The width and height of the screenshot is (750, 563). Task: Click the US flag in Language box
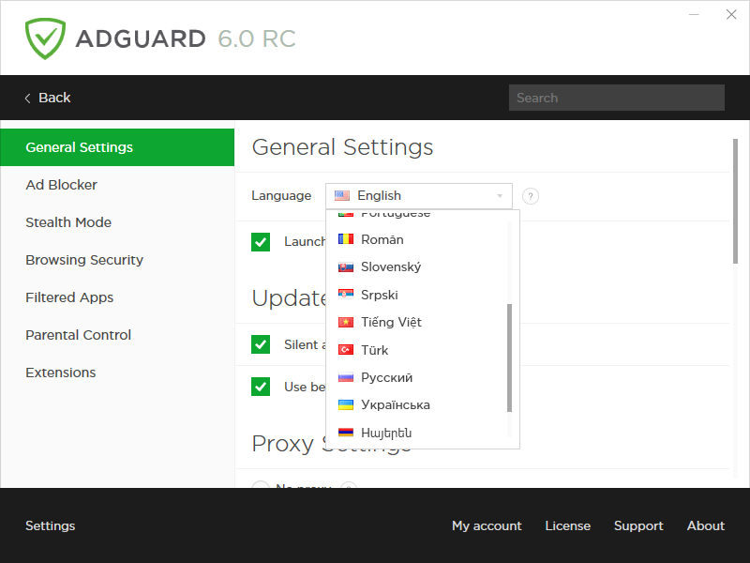coord(341,195)
